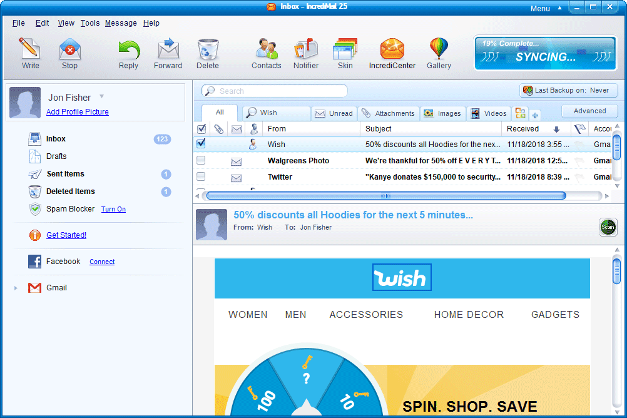The image size is (627, 418).
Task: Open the Advanced search button
Action: [589, 111]
